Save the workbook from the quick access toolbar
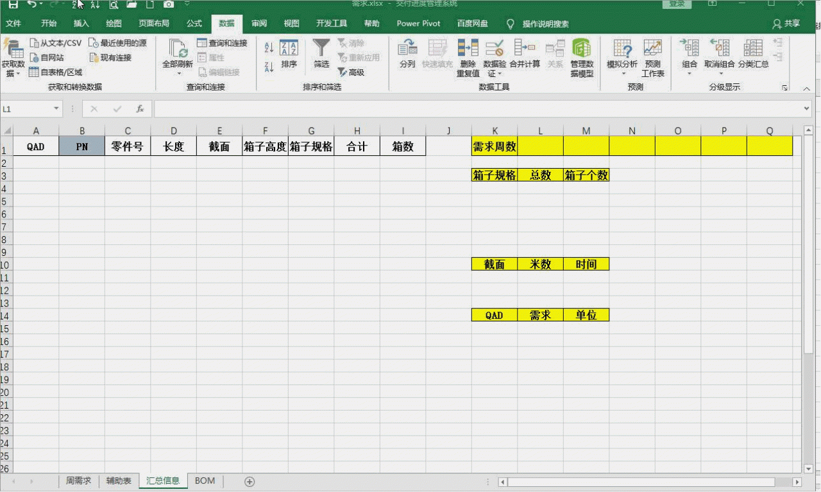Viewport: 821px width, 492px height. pyautogui.click(x=13, y=4)
